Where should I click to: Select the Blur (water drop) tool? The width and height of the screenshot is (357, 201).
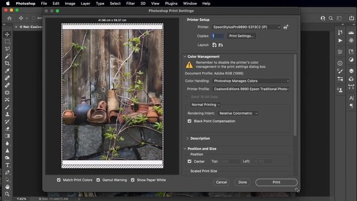[x=7, y=143]
